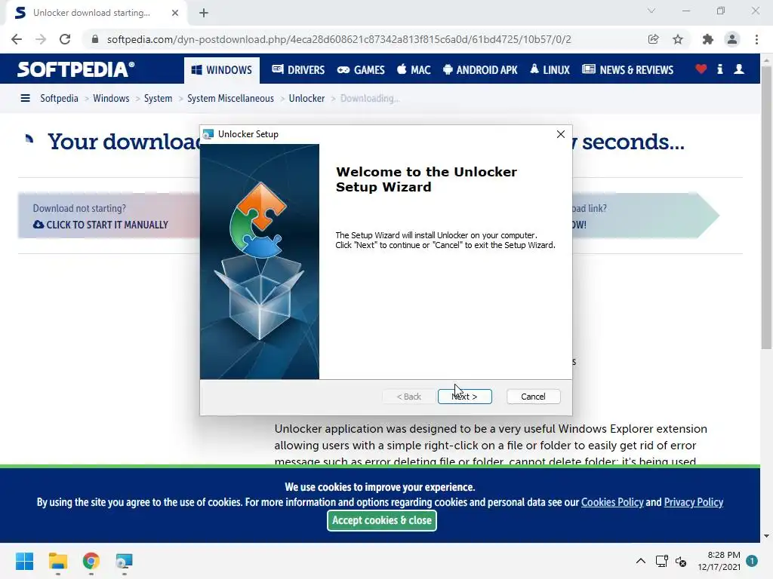Select the Unlocker download starting tab
773x579 pixels.
96,13
